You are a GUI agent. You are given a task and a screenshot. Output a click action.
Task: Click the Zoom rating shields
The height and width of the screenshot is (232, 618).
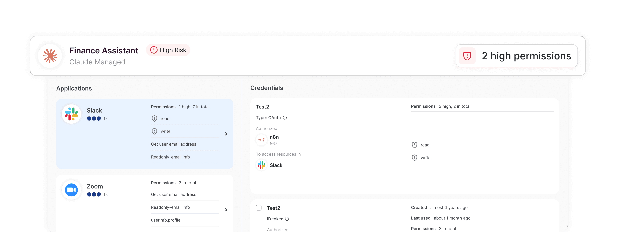(94, 194)
